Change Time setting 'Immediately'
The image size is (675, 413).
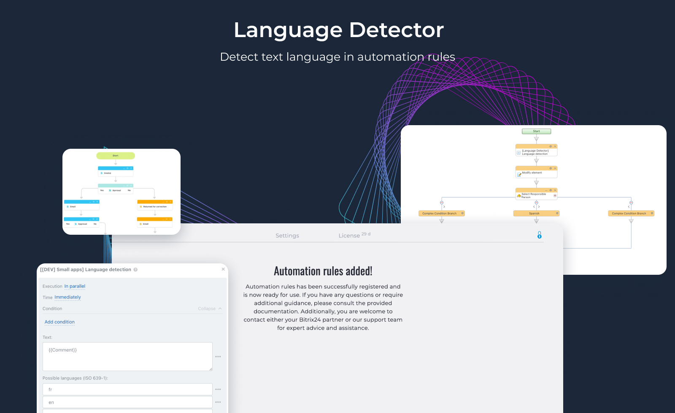point(67,297)
